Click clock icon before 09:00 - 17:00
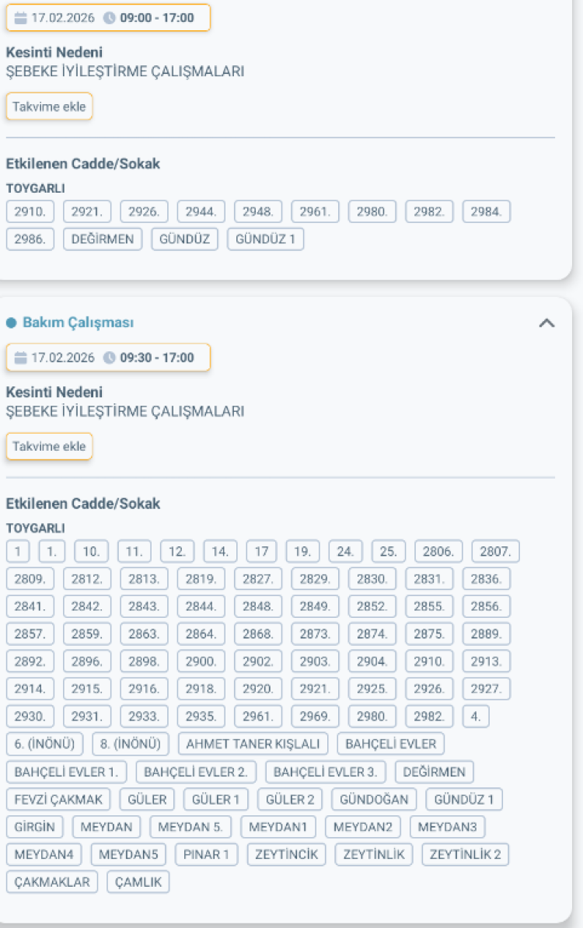The width and height of the screenshot is (583, 928). (109, 18)
